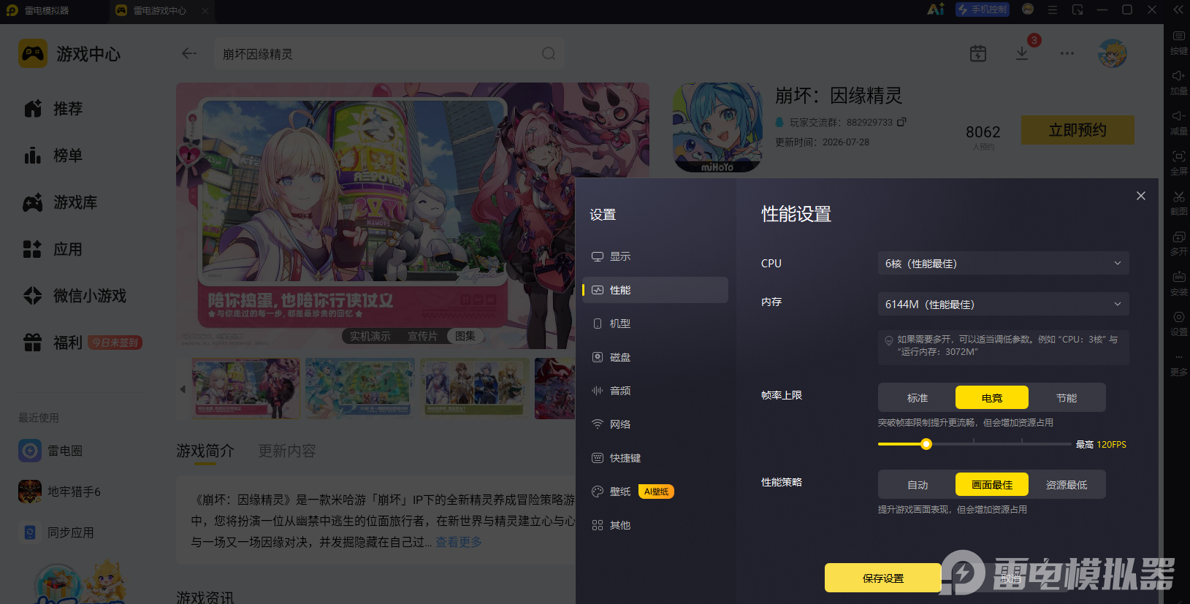Go to 榜单 rankings page
The width and height of the screenshot is (1190, 604).
click(x=53, y=156)
